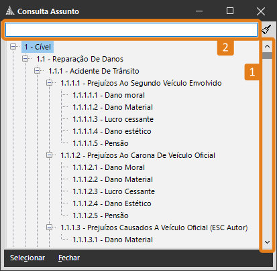
Task: Select 1.1.1.1.1 - Dano moral item
Action: coord(109,95)
